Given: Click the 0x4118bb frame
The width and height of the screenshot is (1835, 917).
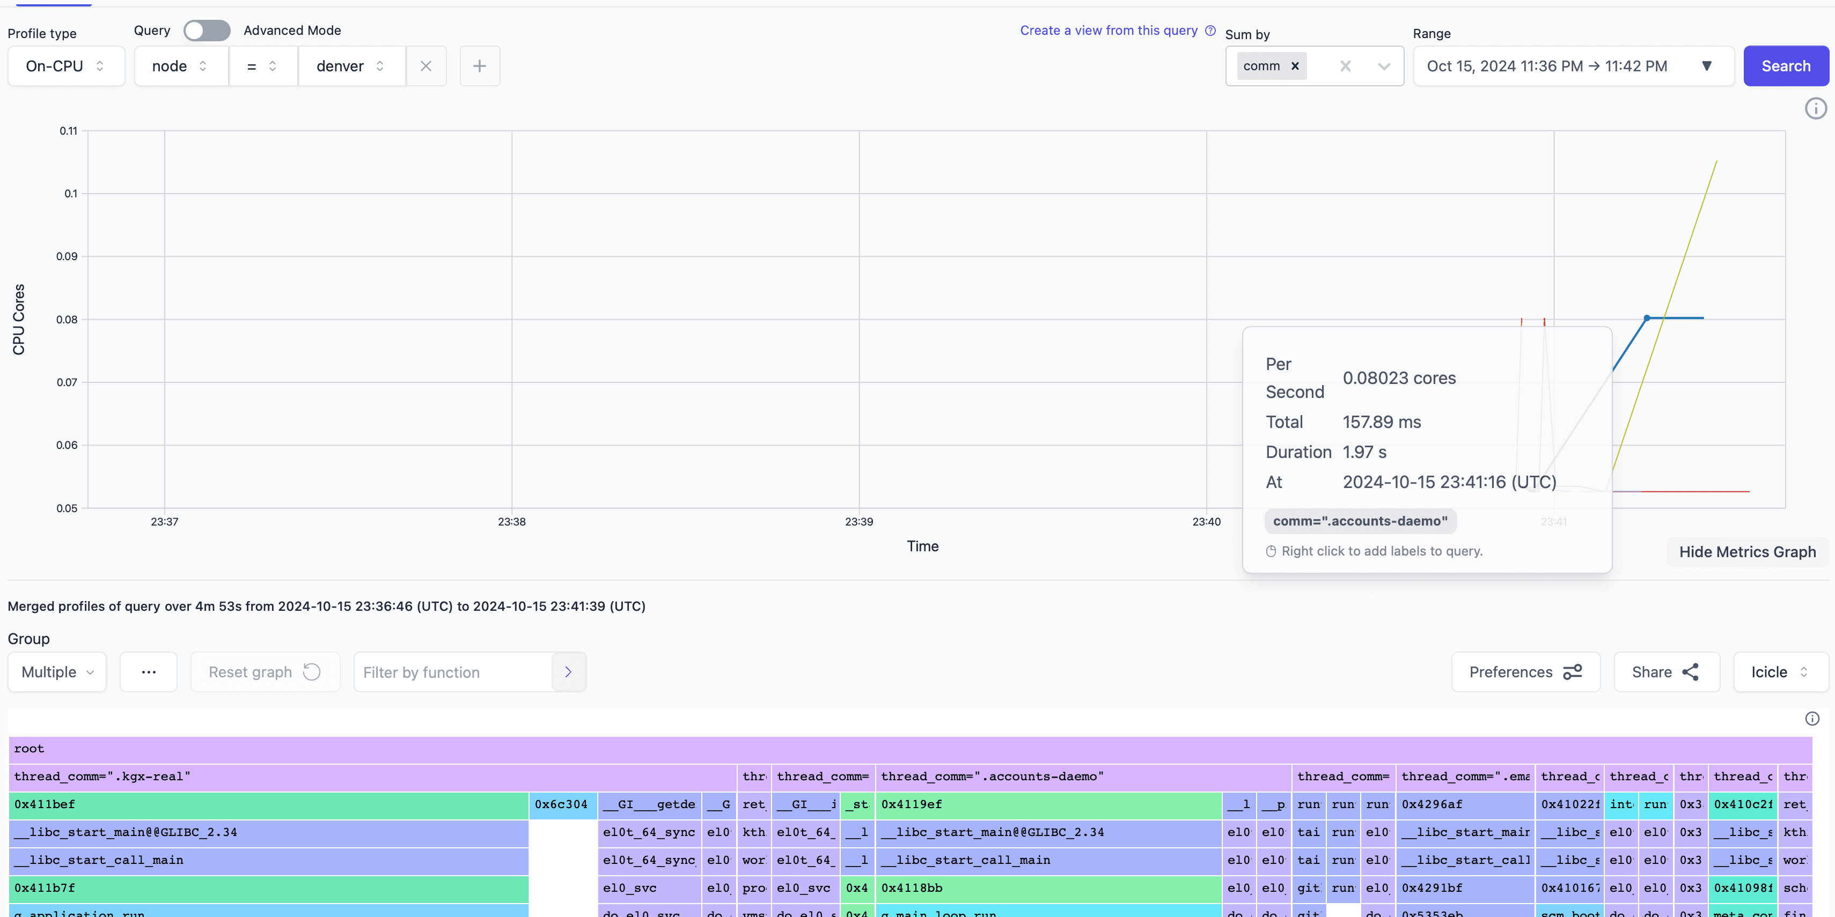Looking at the screenshot, I should (x=1048, y=889).
